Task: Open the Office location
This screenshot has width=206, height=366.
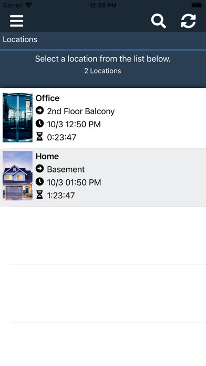Action: pos(103,118)
